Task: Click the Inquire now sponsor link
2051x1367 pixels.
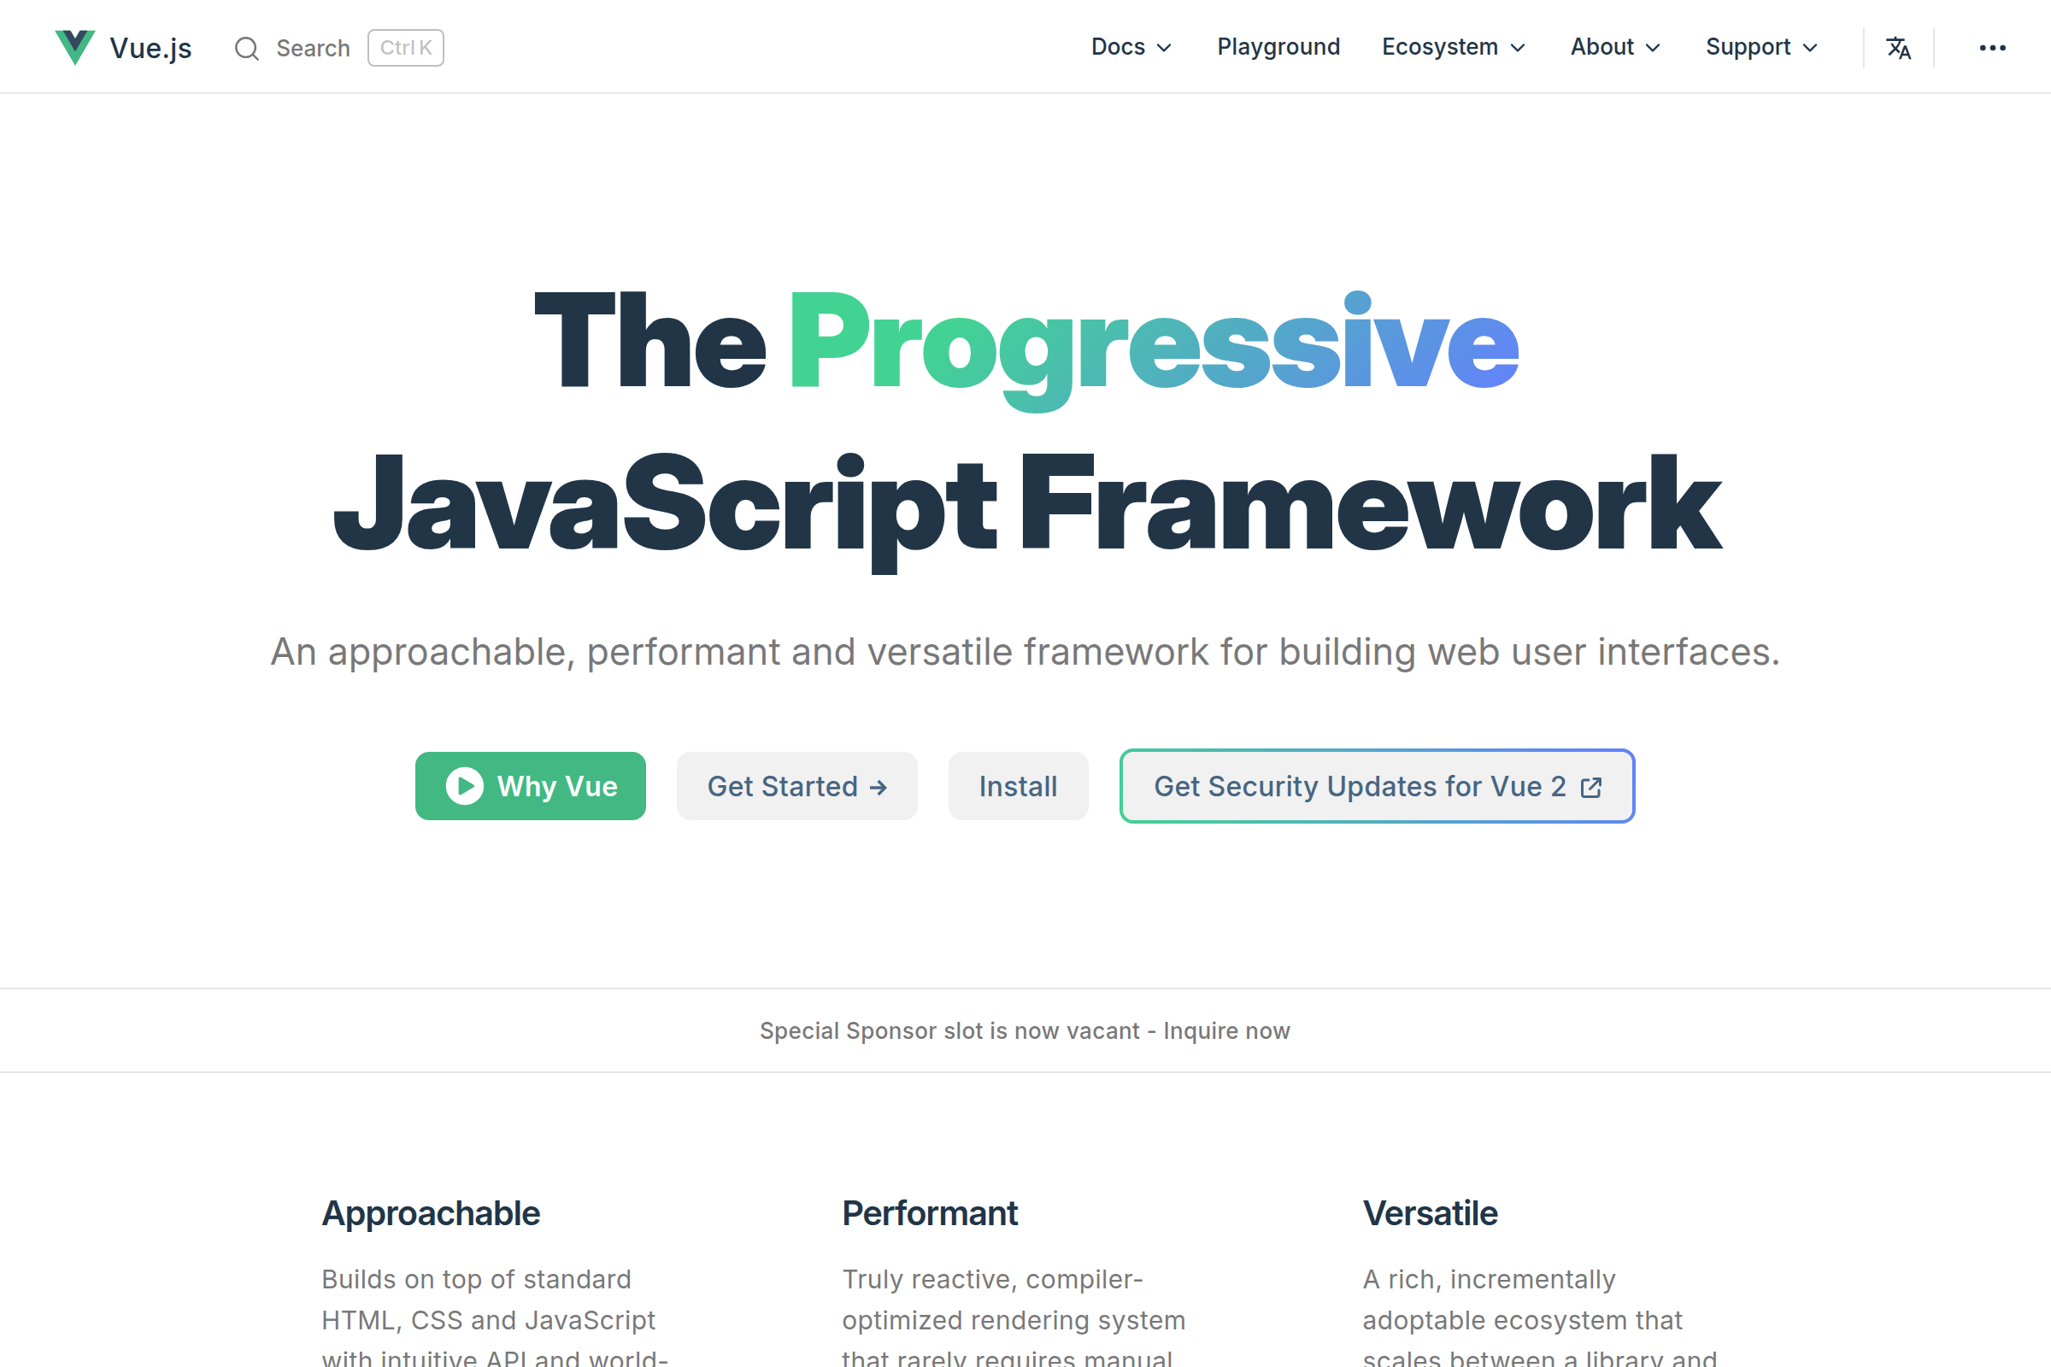Action: 1226,1030
